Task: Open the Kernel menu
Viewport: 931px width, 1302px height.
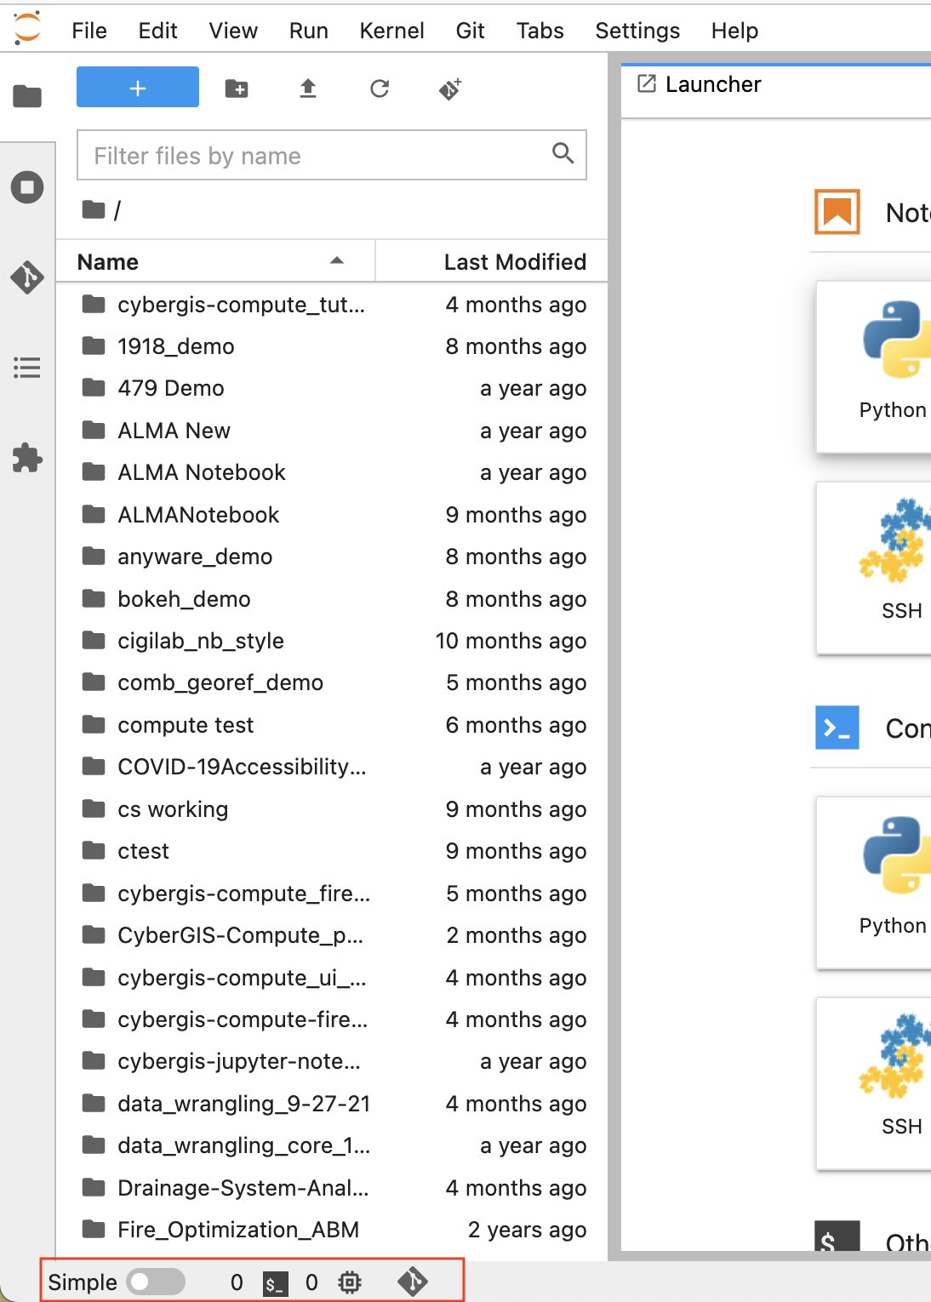Action: [391, 30]
